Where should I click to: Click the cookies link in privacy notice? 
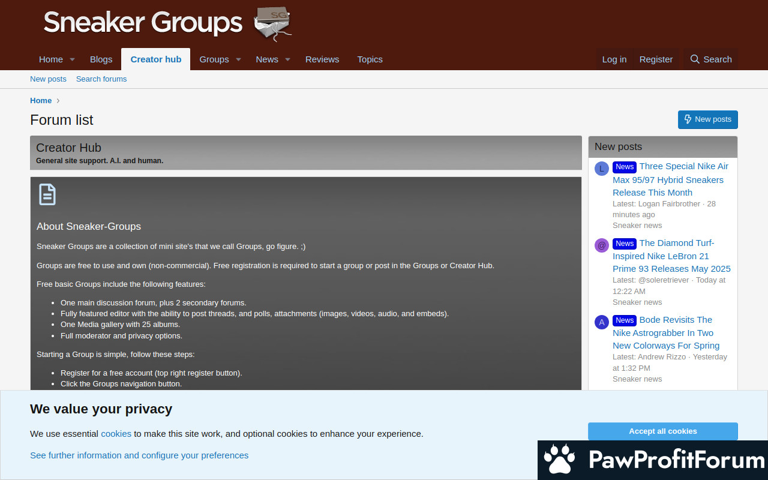pyautogui.click(x=116, y=434)
